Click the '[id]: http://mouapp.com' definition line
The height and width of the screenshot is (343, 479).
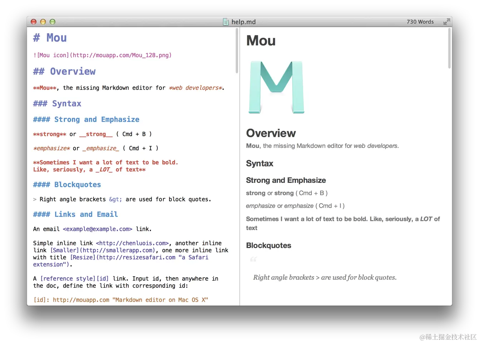(x=120, y=300)
